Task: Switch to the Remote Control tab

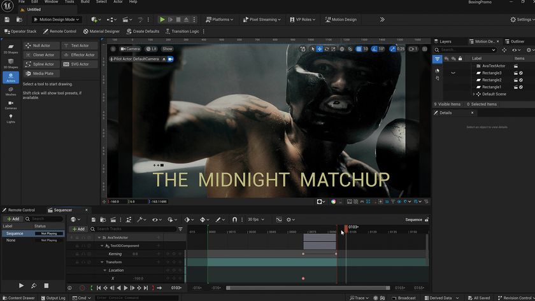Action: [x=18, y=210]
